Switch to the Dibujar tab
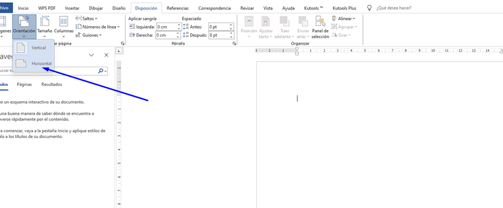This screenshot has height=208, width=503. [x=96, y=8]
